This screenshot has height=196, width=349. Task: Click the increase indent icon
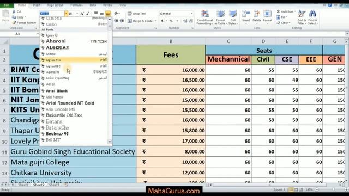click(122, 21)
